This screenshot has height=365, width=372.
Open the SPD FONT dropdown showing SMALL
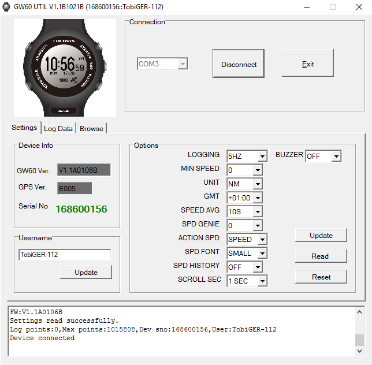click(262, 253)
